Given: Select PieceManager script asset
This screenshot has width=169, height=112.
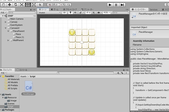Looking at the screenshot, I should (x=28, y=88).
